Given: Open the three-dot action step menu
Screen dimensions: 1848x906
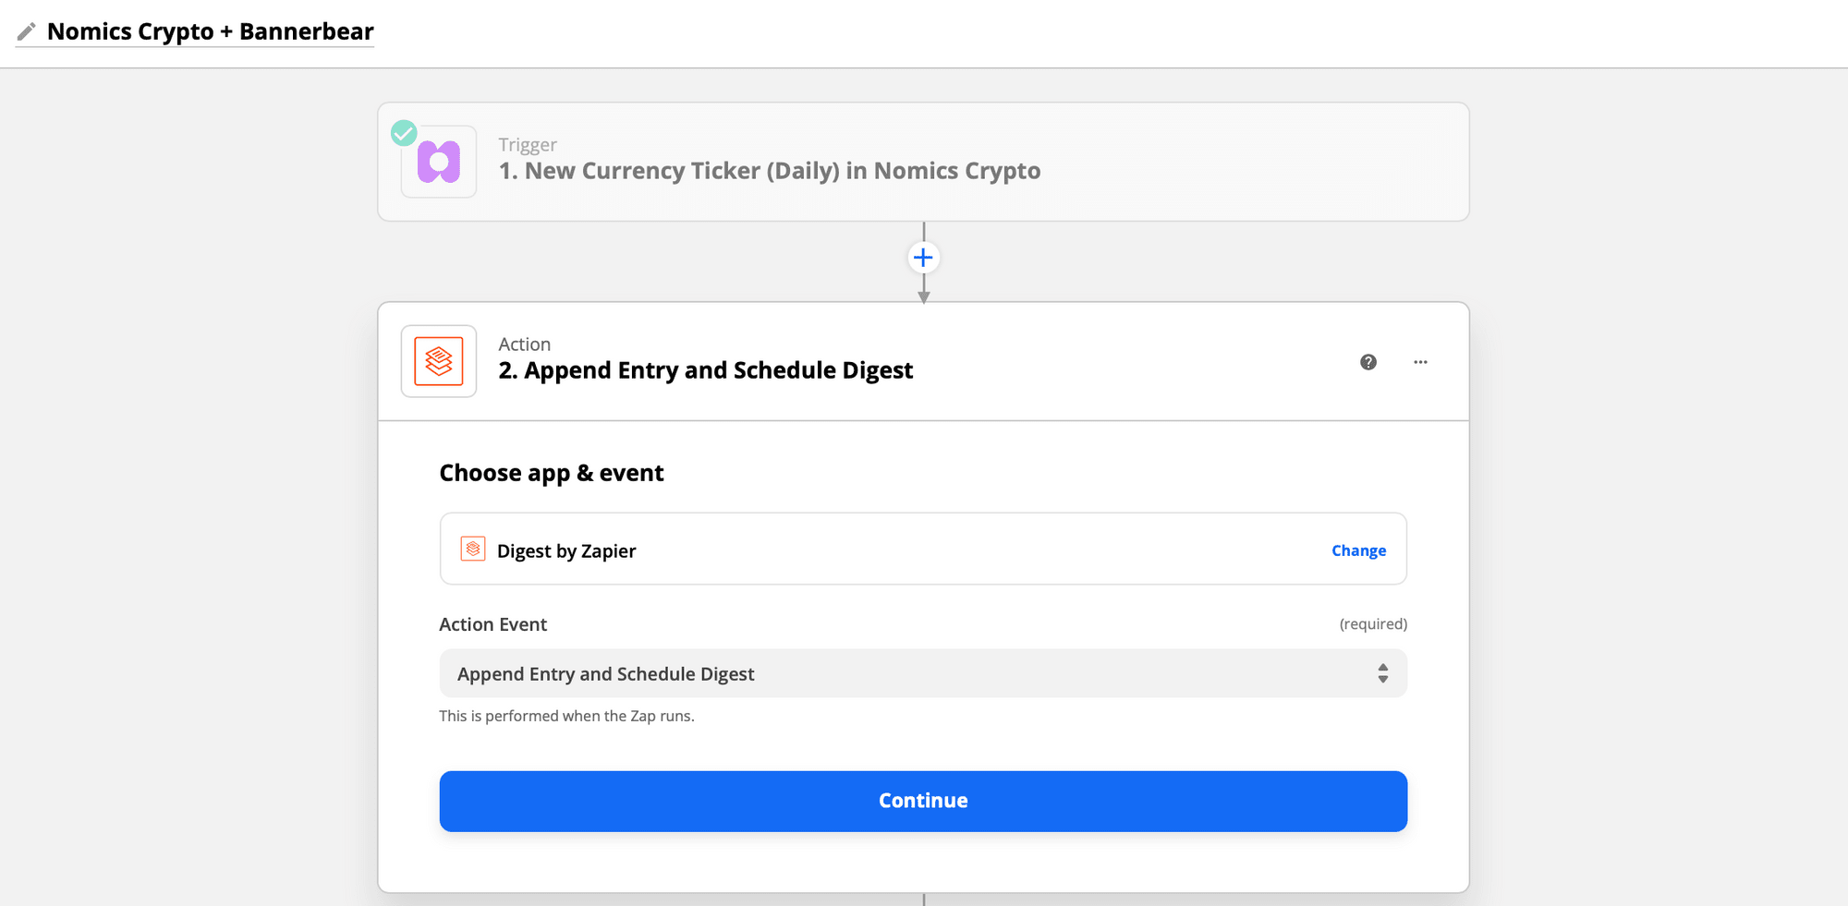Looking at the screenshot, I should click(x=1420, y=362).
